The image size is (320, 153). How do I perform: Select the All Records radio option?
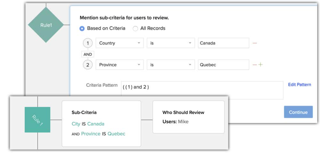click(x=135, y=28)
